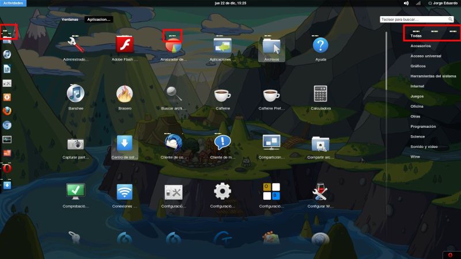Viewport: 461px width, 259px height.
Task: Open the clock calendar menu
Action: point(230,3)
